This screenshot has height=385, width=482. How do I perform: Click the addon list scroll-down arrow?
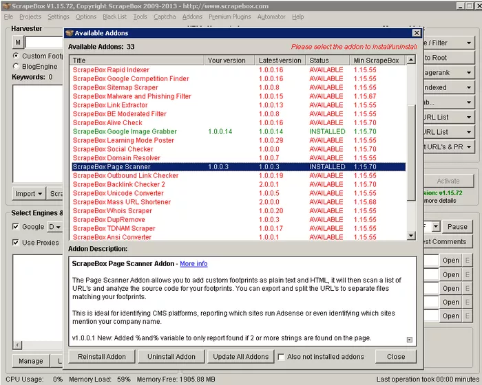click(411, 236)
